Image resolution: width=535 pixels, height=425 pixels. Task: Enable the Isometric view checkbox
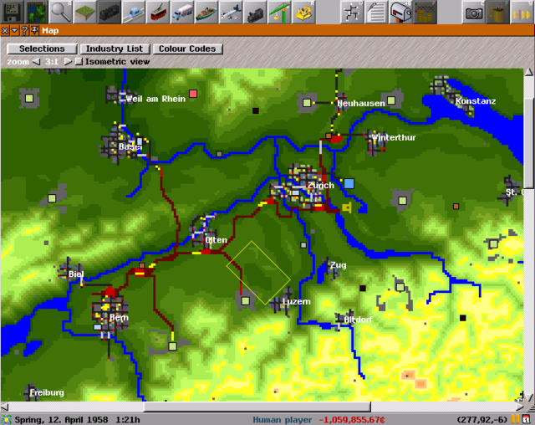pos(79,61)
